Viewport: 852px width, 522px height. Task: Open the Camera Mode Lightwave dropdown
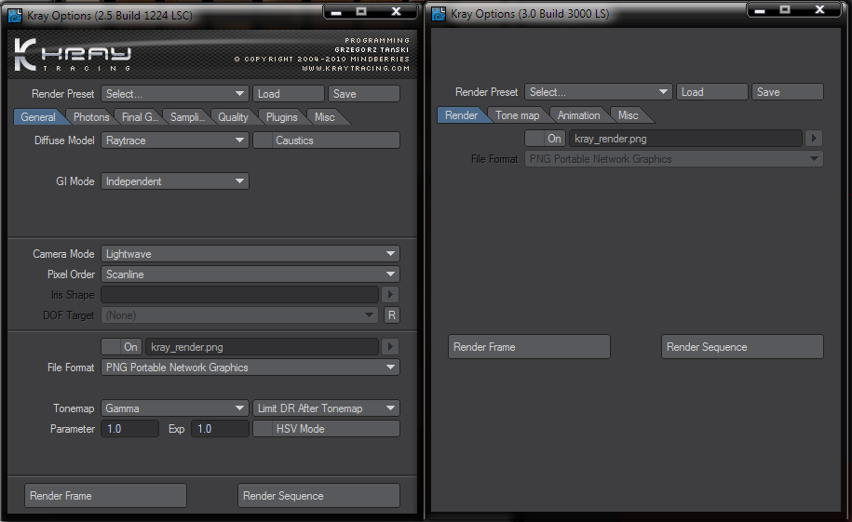(x=250, y=254)
